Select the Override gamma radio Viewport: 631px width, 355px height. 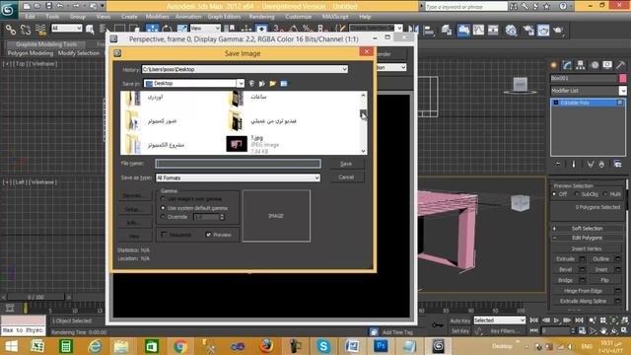(163, 217)
